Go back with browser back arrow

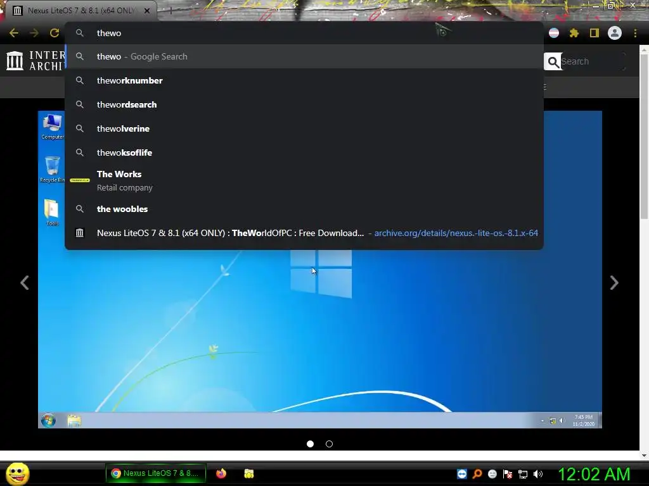pyautogui.click(x=14, y=33)
